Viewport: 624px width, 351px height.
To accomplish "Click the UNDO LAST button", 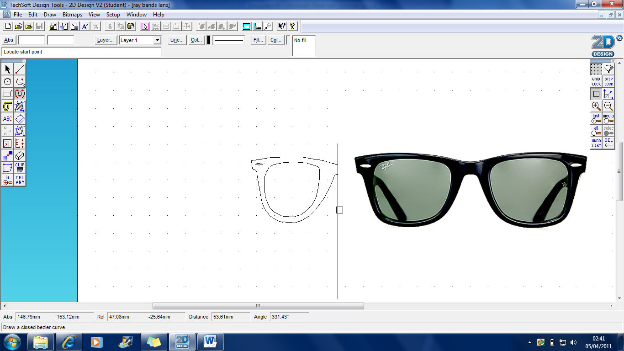I will pos(596,143).
